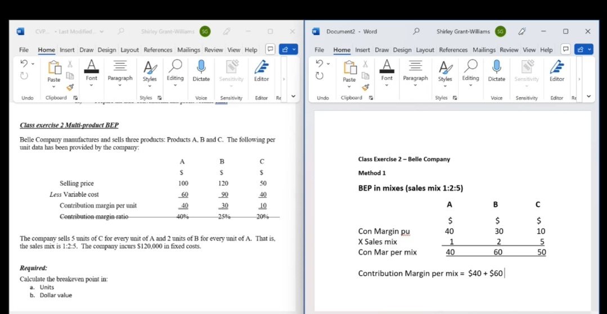Viewport: 607px width, 314px height.
Task: Click Format Painter in CVP window
Action: (x=70, y=88)
